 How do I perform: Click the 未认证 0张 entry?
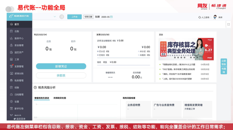click(x=144, y=51)
